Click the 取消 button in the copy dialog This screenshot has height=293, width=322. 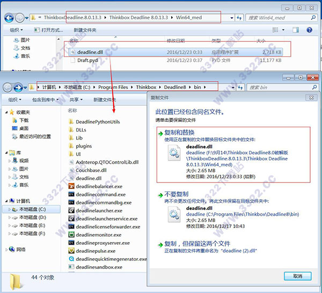pyautogui.click(x=297, y=276)
